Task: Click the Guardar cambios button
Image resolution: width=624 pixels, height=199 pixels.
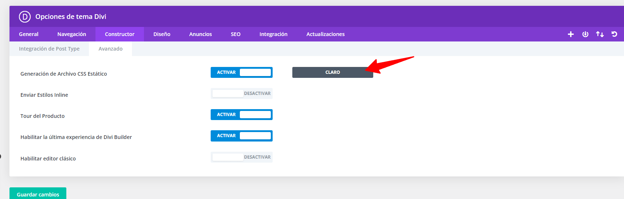Action: [x=38, y=194]
